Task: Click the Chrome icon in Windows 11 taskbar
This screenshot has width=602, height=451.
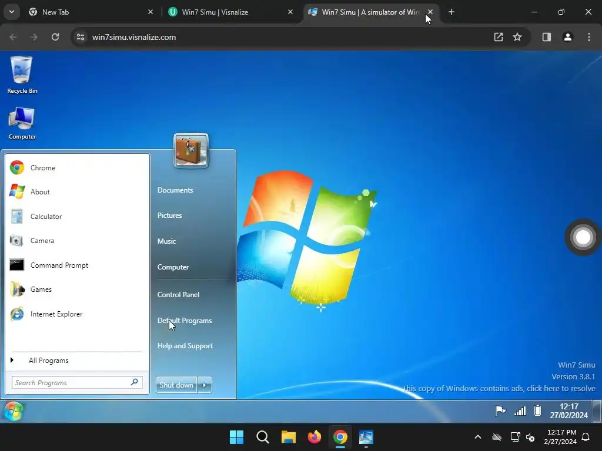Action: point(340,437)
